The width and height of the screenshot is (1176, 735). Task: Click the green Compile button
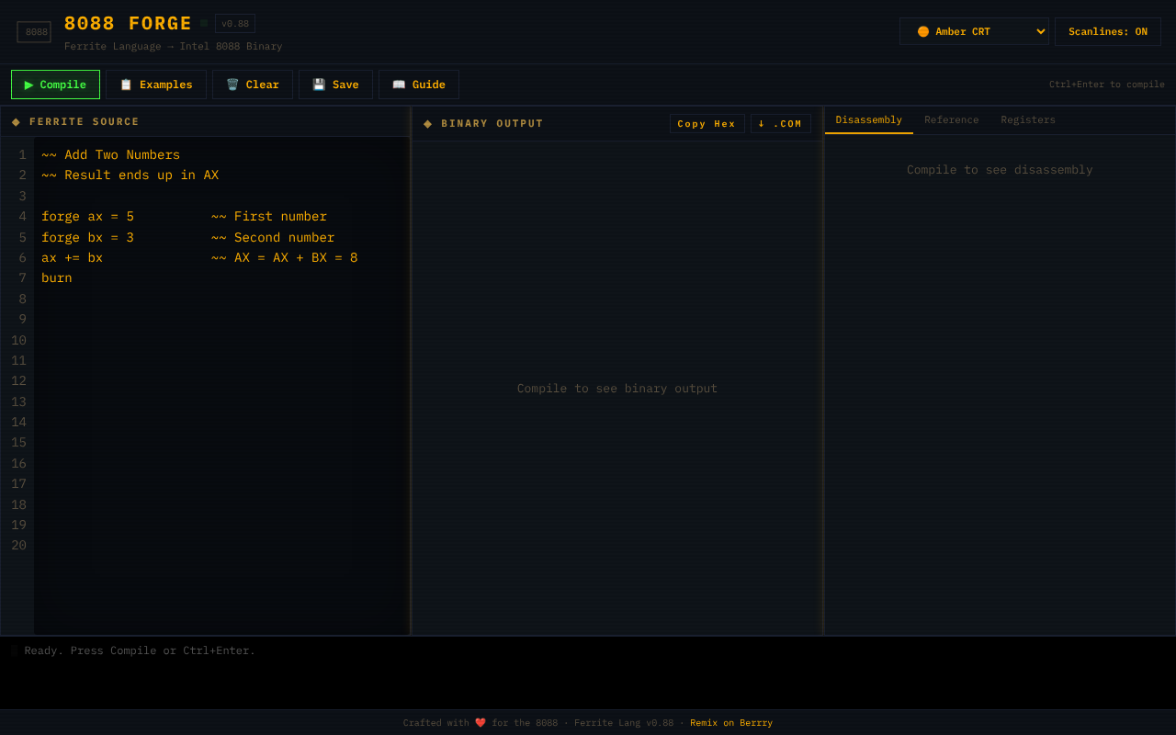click(x=55, y=85)
